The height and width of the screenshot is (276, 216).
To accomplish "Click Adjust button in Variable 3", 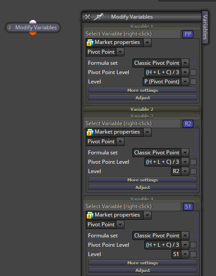I will pos(143,187).
